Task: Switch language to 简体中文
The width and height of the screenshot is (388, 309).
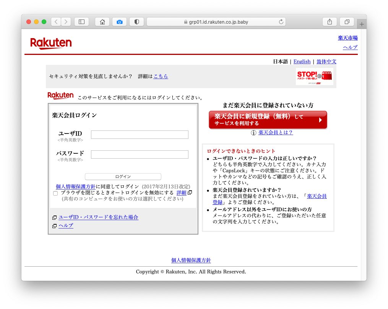Action: 326,61
